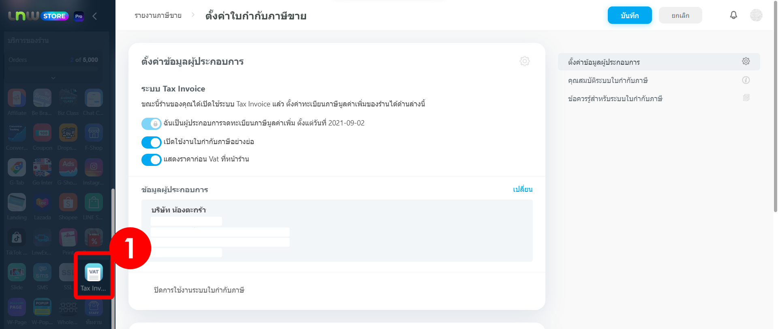The height and width of the screenshot is (329, 778).
Task: Click the เปลี่ยน link for business info
Action: tap(523, 189)
